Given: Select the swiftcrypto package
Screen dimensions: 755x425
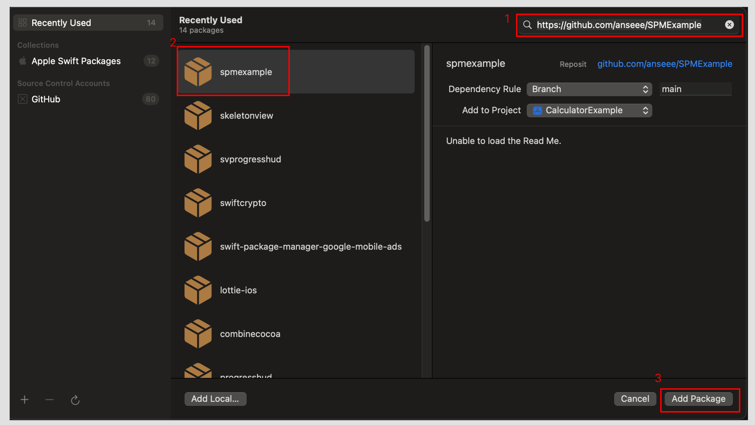Looking at the screenshot, I should [243, 203].
